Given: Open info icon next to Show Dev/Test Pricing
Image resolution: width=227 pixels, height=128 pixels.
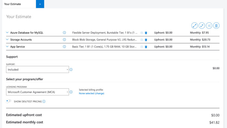Looking at the screenshot, I should (x=44, y=101).
